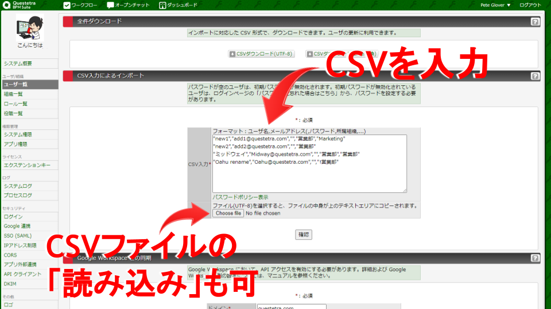Open ロール一覧 from the sidebar
This screenshot has width=551, height=309.
(15, 104)
